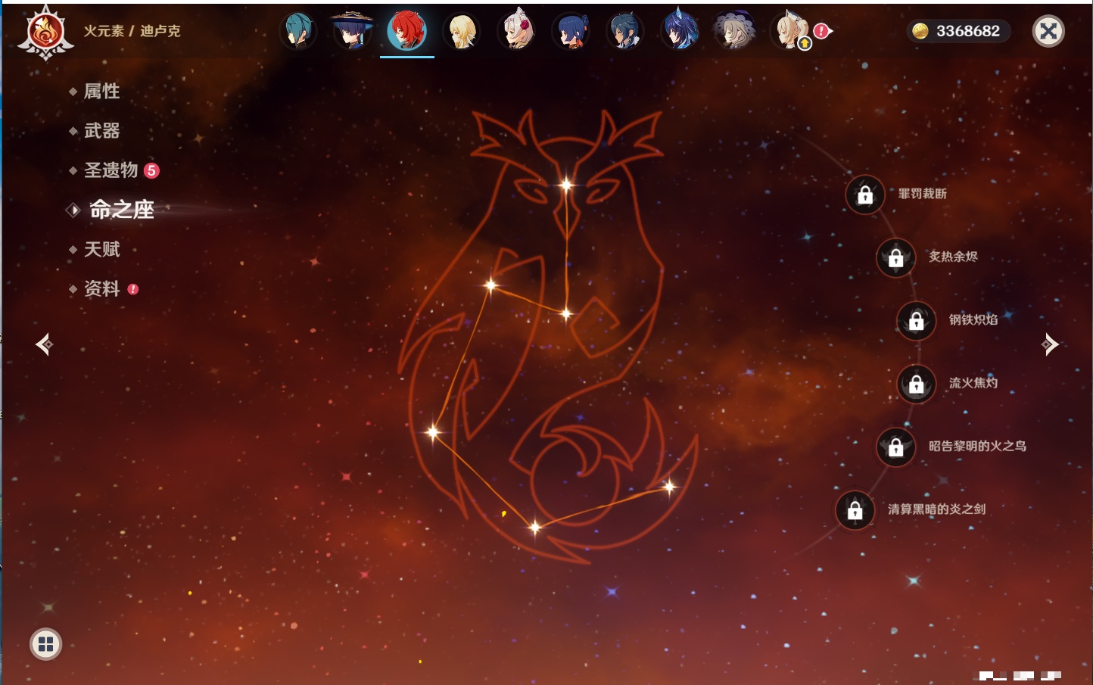The image size is (1093, 685).
Task: Select the 炙热余烬 lock icon
Action: (x=895, y=258)
